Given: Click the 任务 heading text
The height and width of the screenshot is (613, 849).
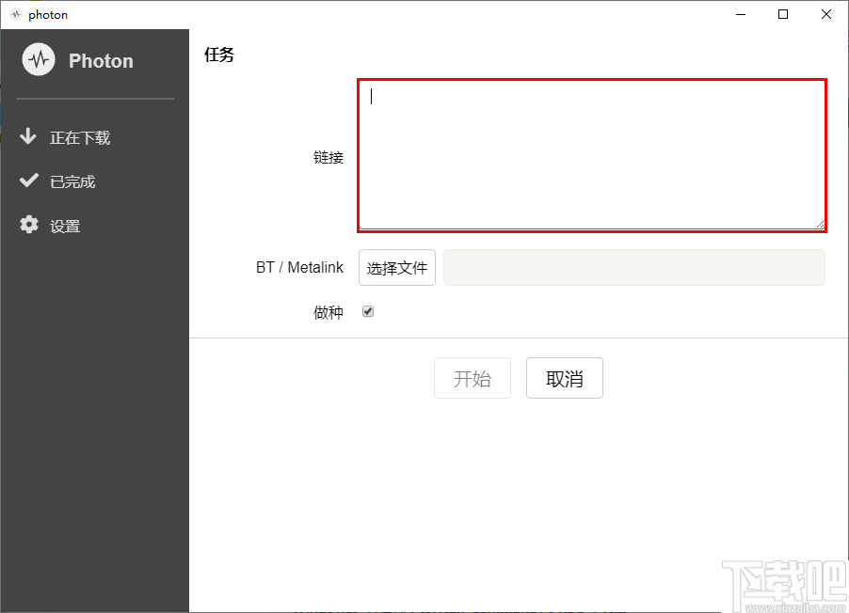Looking at the screenshot, I should [218, 55].
